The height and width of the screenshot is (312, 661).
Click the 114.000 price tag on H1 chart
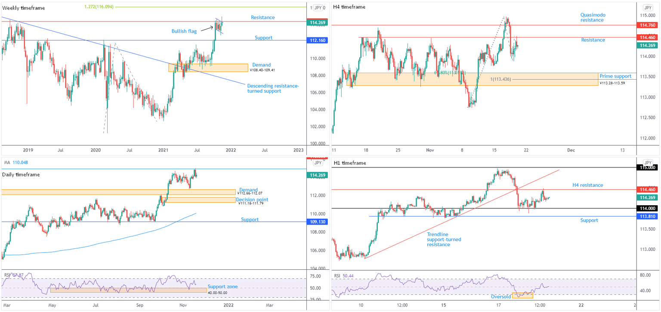(x=648, y=209)
